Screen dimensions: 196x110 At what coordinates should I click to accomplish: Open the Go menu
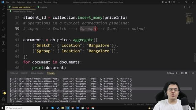point(35,2)
